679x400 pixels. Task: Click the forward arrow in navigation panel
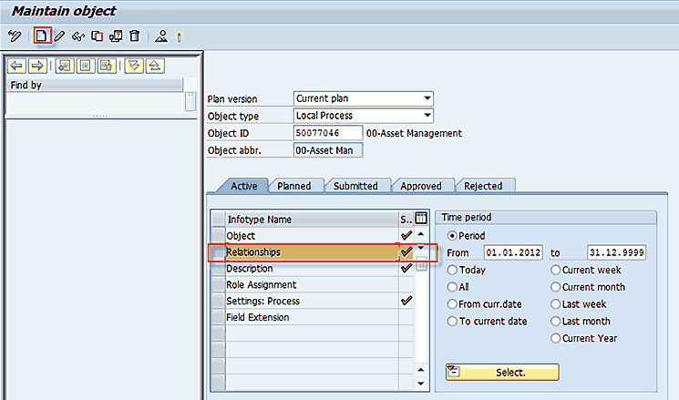coord(37,66)
